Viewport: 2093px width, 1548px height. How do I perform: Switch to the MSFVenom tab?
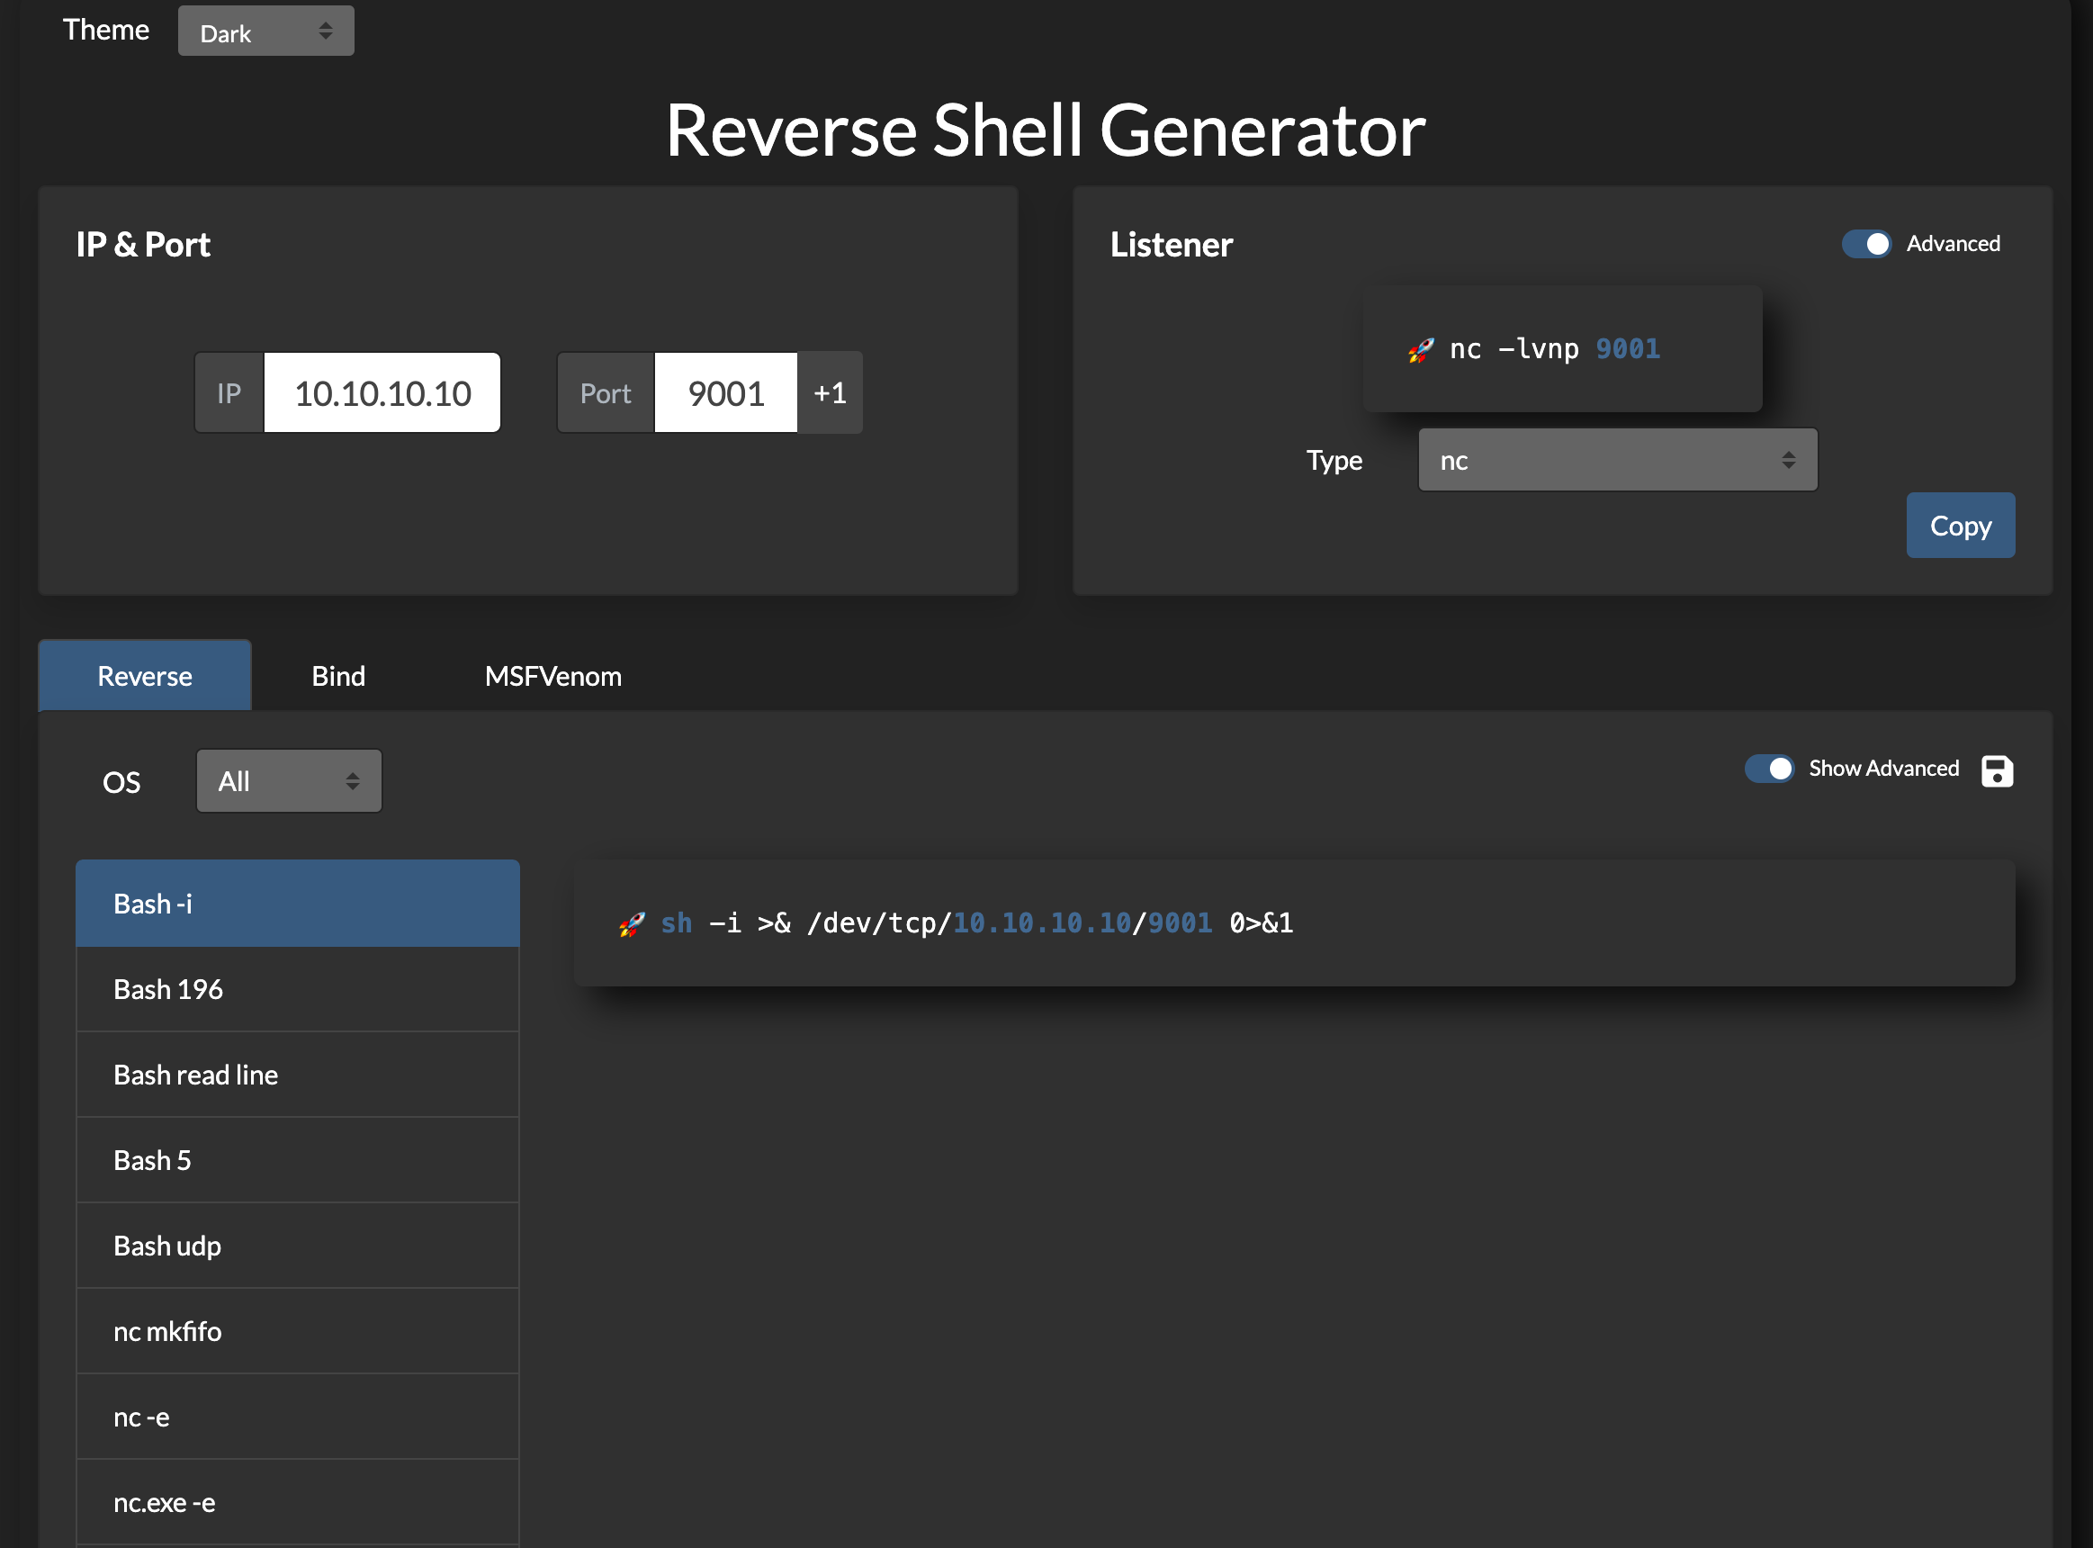pyautogui.click(x=552, y=676)
